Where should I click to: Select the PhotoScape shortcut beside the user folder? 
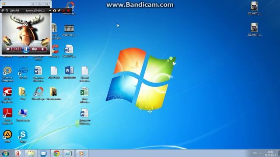pos(38,94)
